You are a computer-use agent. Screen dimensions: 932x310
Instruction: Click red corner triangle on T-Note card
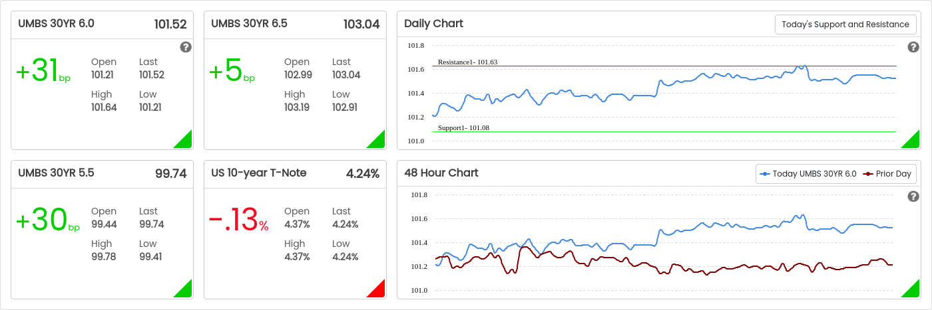[x=379, y=291]
